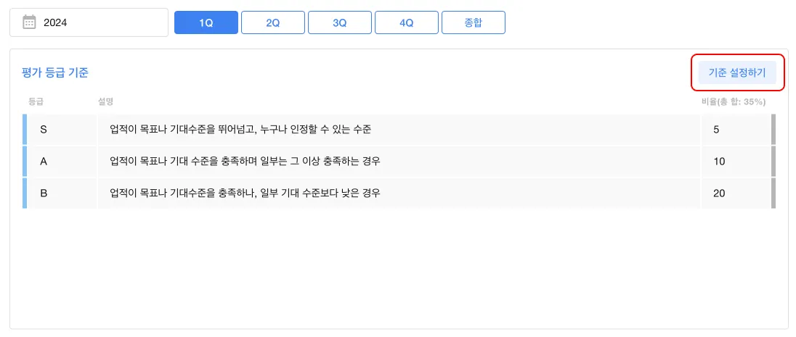The image size is (796, 337).
Task: Switch to the 3Q quarter tab
Action: 340,22
